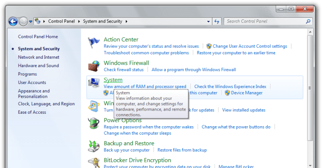Open Programs category in sidebar
This screenshot has height=168, width=322.
pos(27,74)
